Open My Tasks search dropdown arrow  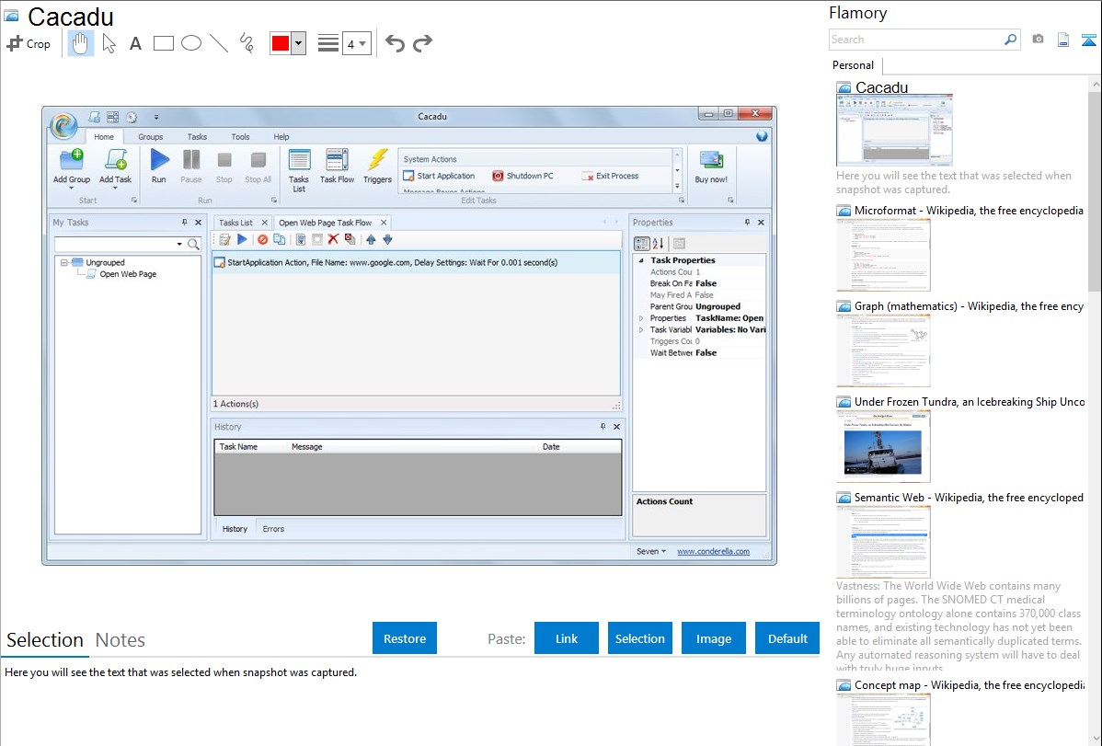point(179,244)
